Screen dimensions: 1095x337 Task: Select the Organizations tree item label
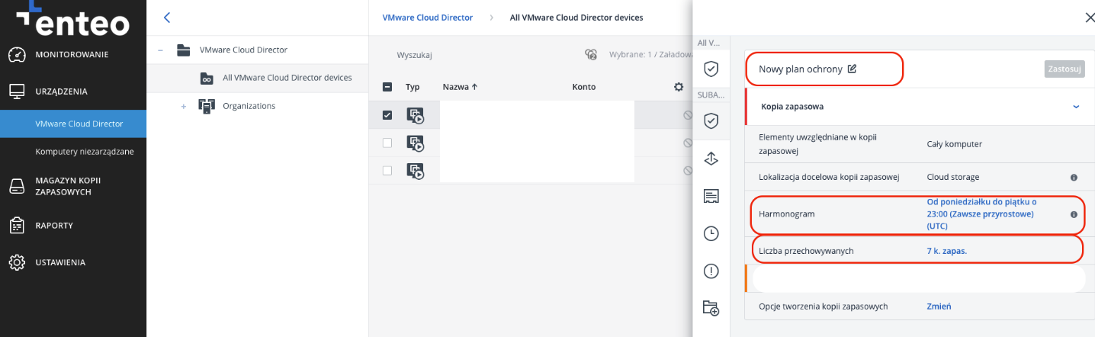point(249,106)
